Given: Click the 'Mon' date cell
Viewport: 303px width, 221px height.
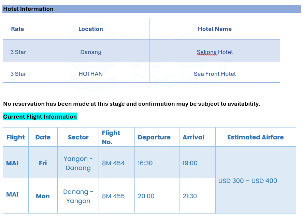Looking at the screenshot, I should [43, 196].
